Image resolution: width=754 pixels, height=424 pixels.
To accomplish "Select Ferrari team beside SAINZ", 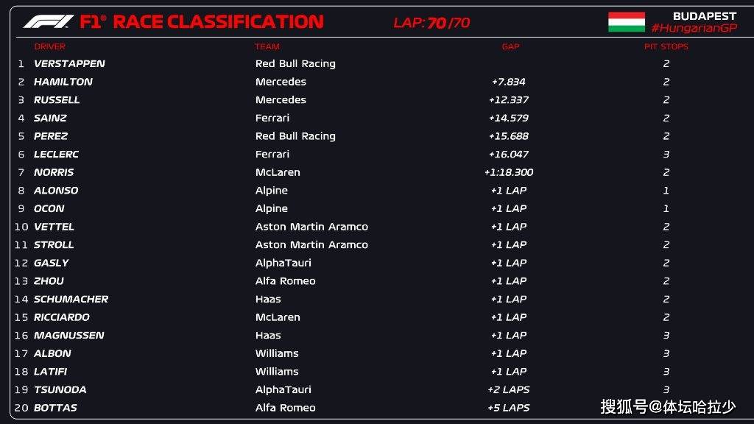I will [x=272, y=118].
